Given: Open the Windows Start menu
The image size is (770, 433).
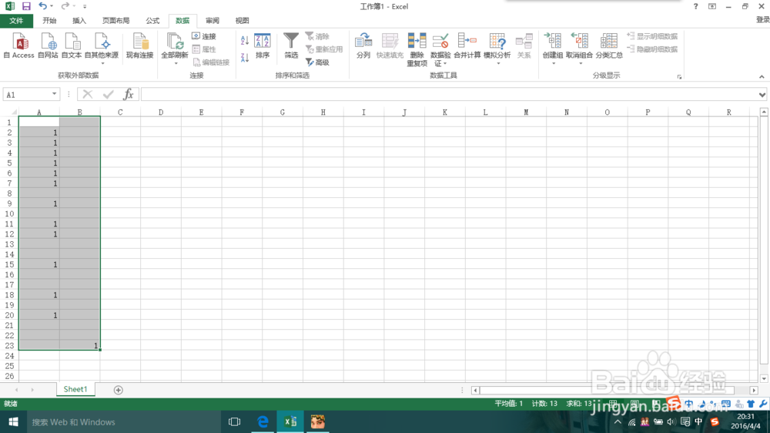Looking at the screenshot, I should point(13,421).
